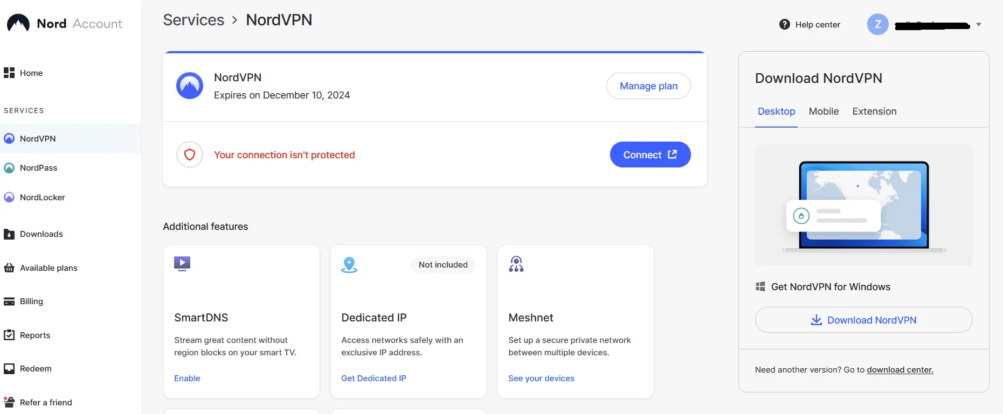Click the Meshnet devices icon
Image resolution: width=1003 pixels, height=414 pixels.
(516, 264)
